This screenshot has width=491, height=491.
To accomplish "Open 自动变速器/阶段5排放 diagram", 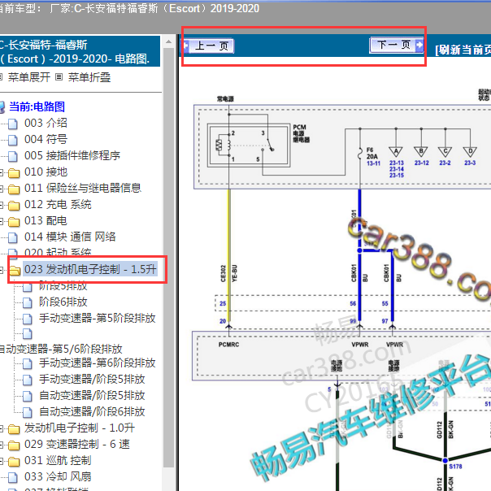I will click(x=92, y=396).
